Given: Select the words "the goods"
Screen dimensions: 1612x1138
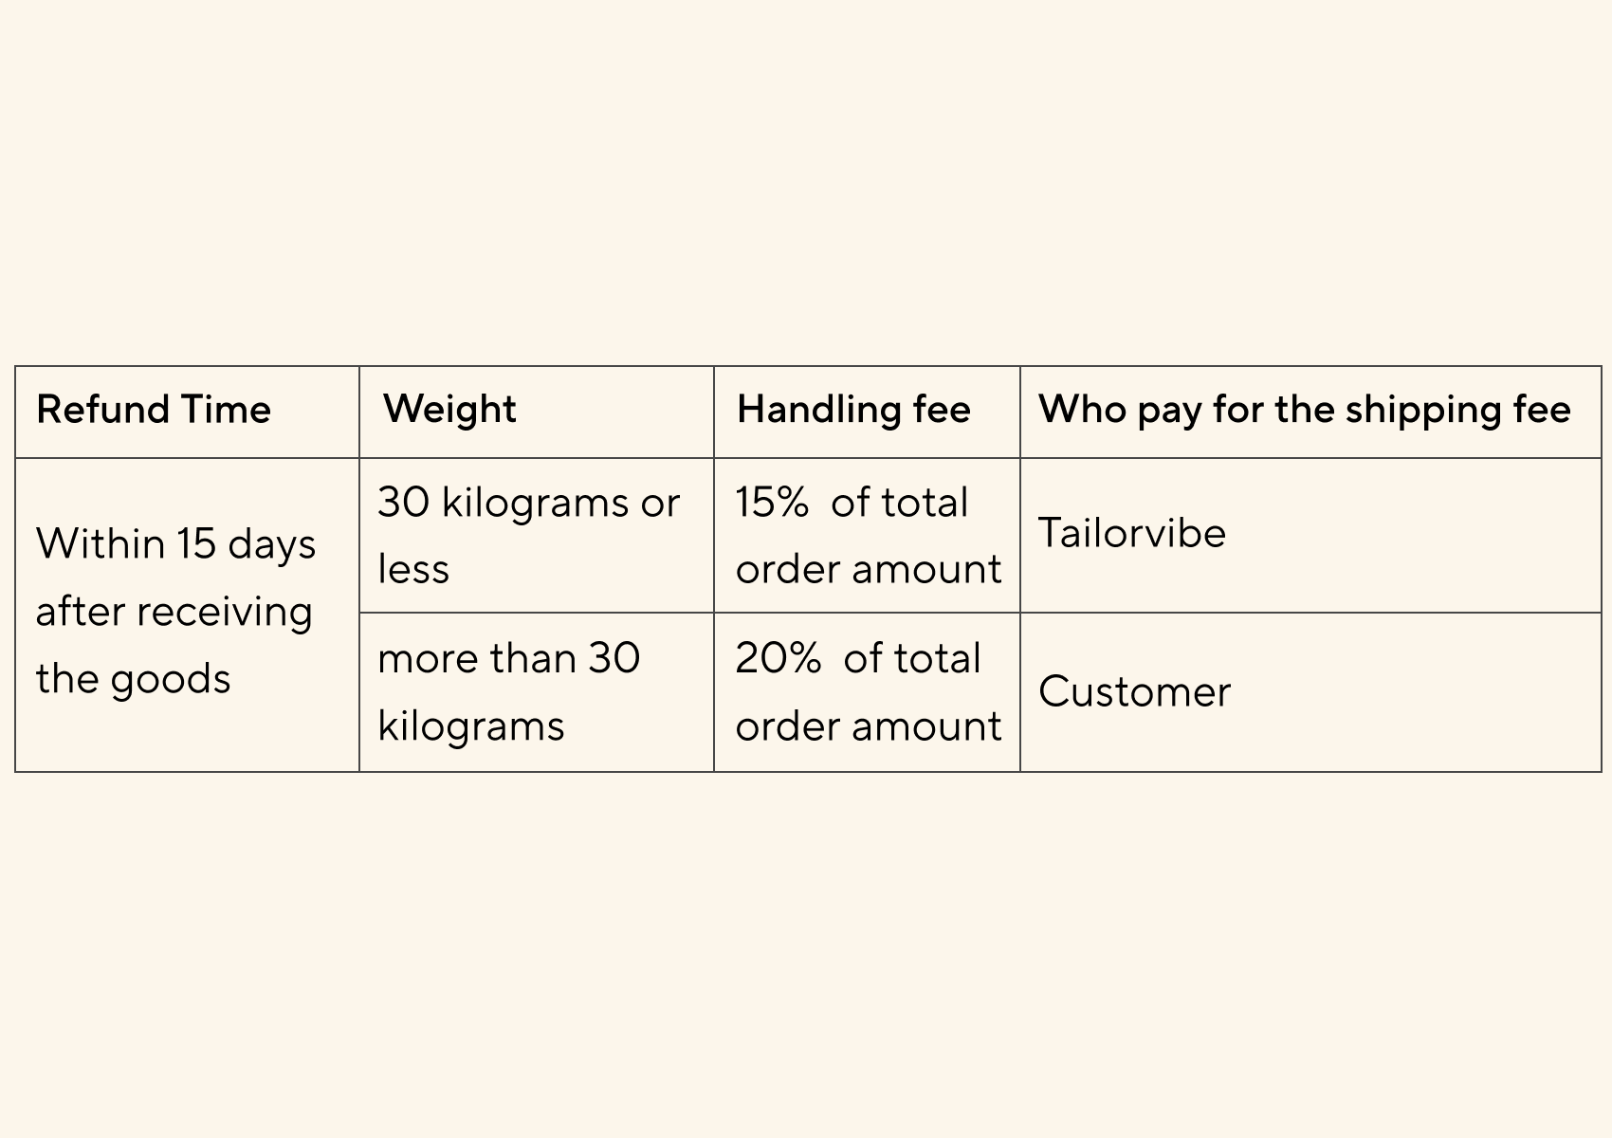Looking at the screenshot, I should pos(133,679).
